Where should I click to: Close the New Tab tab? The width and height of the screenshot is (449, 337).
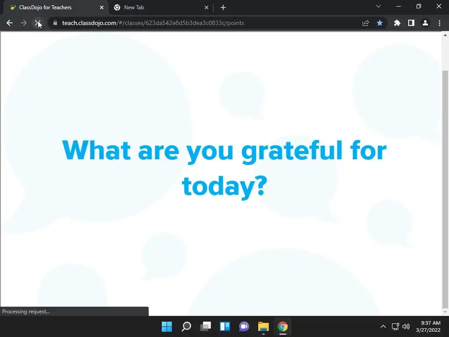(207, 7)
